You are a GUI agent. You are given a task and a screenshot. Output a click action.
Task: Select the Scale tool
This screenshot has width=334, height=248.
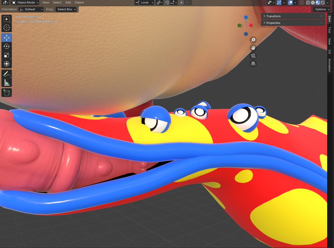click(7, 55)
